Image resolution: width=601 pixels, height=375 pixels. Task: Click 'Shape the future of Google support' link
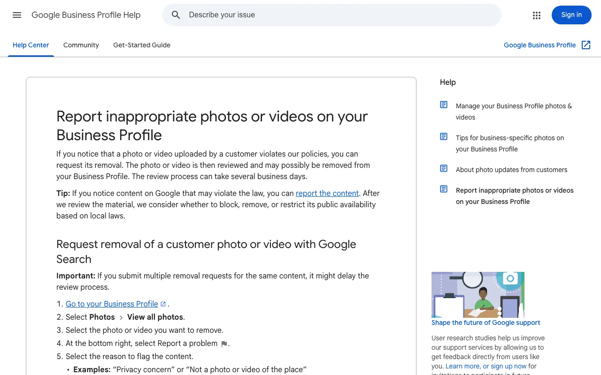(485, 322)
